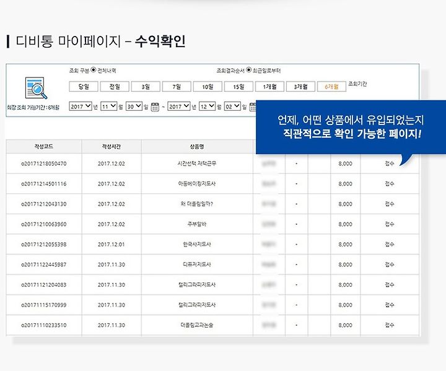Click 캘리그라피지도사 in row o20171115170999
Viewport: 446px width, 371px height.
coord(197,305)
